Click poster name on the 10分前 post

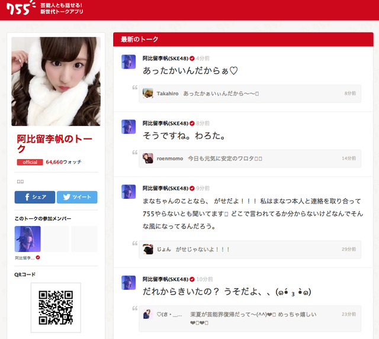[x=165, y=279]
